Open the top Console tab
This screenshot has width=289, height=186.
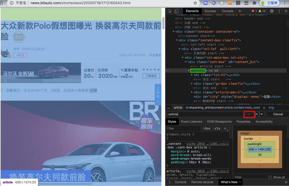227,11
